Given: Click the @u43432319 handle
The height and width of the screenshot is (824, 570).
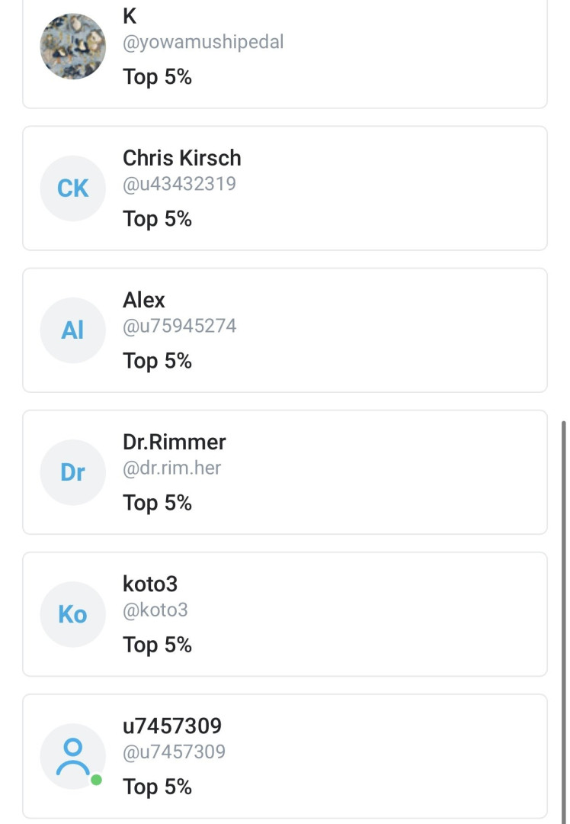Looking at the screenshot, I should pyautogui.click(x=179, y=184).
